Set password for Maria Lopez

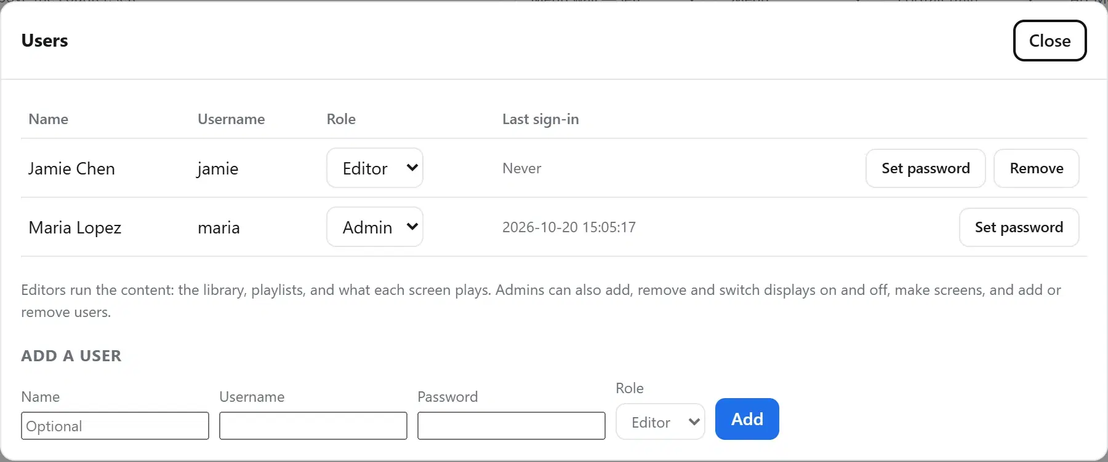pos(1019,227)
